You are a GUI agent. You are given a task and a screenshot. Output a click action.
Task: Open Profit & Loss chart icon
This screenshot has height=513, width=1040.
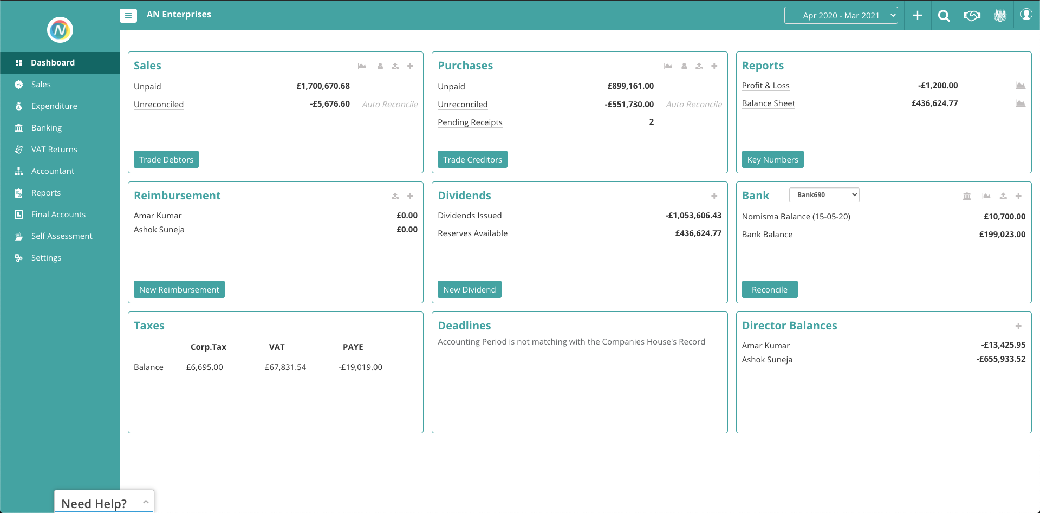click(1020, 86)
